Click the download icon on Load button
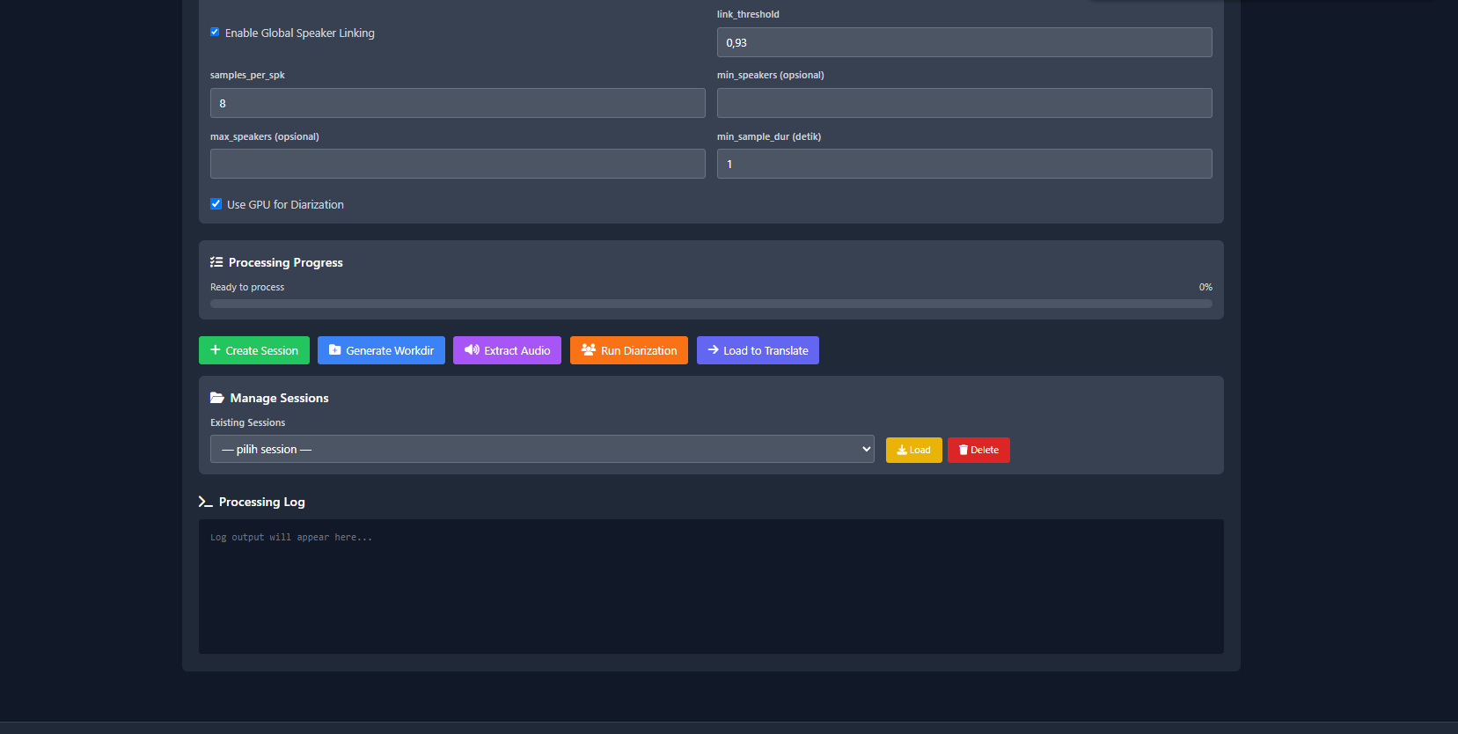The image size is (1458, 734). click(902, 451)
